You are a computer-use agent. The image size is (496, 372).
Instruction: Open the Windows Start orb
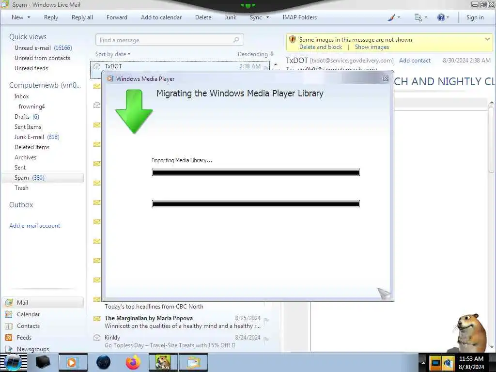(x=13, y=362)
